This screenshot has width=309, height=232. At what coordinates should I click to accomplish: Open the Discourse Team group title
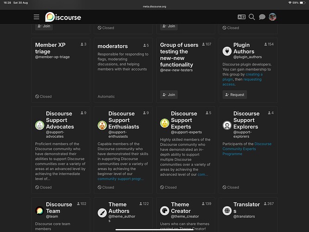point(59,207)
